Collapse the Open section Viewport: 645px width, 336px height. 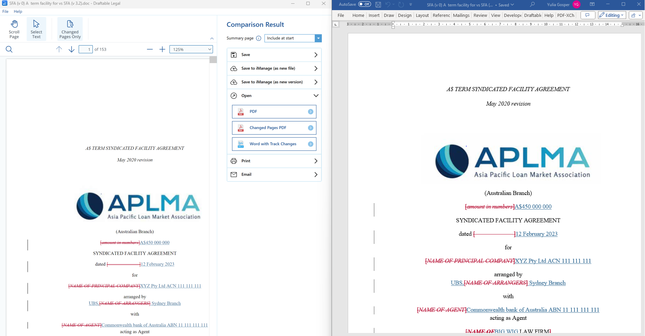[274, 96]
